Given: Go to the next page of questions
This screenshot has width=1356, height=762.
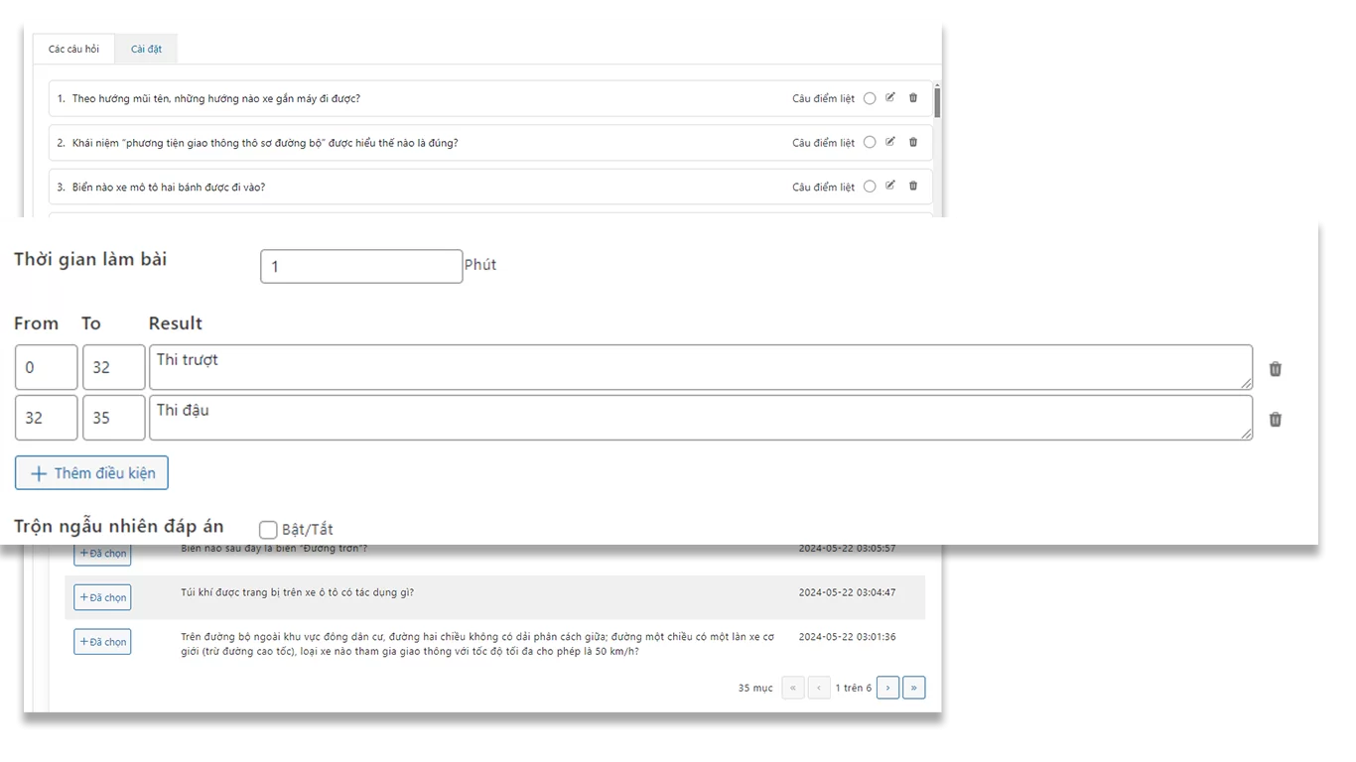Looking at the screenshot, I should tap(888, 688).
